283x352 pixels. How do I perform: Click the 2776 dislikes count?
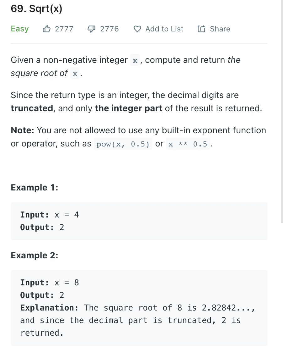coord(109,29)
